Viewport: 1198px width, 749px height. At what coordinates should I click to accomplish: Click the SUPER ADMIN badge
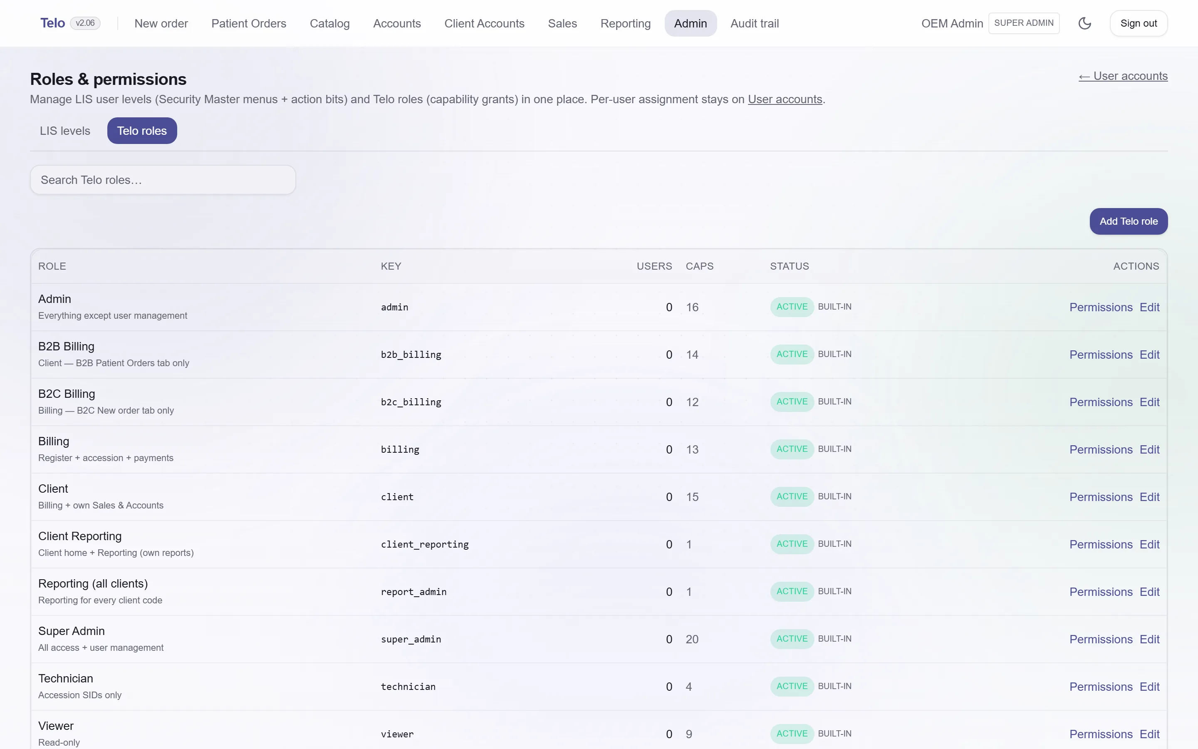pos(1024,23)
